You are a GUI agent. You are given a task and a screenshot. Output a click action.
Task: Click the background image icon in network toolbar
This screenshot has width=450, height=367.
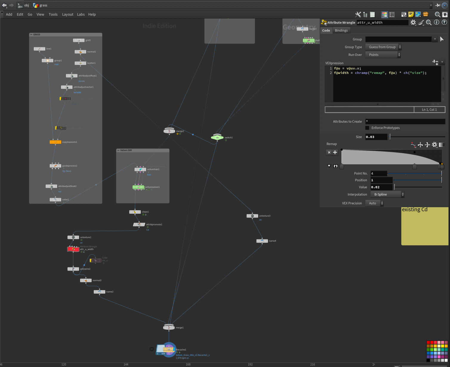(x=418, y=14)
